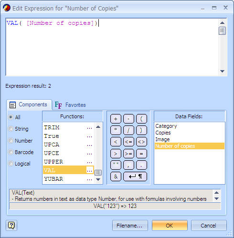The width and height of the screenshot is (234, 238).
Task: Maximize the Edit Expression window
Action: [x=214, y=8]
